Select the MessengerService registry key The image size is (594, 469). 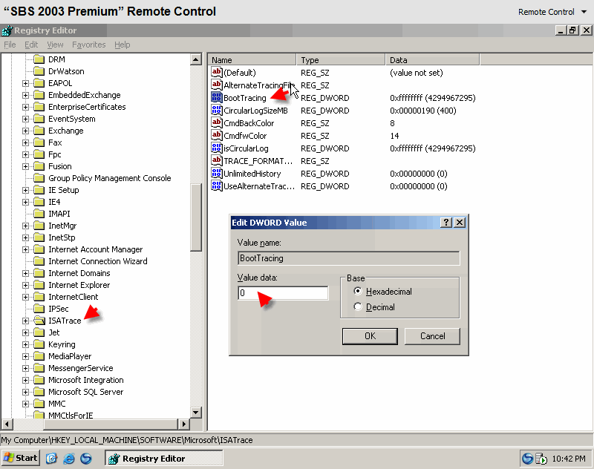(x=81, y=368)
